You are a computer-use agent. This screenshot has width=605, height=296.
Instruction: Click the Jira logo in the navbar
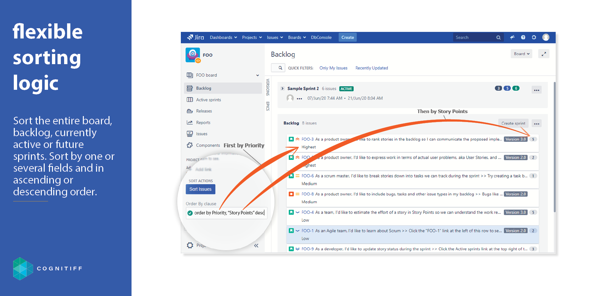pyautogui.click(x=196, y=37)
